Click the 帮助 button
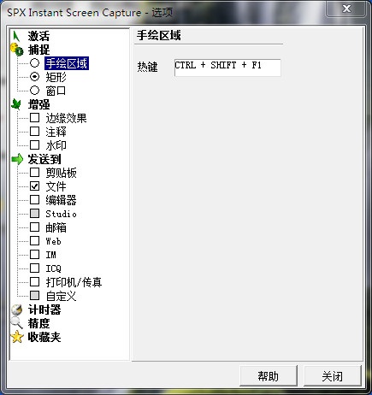Screen dimensions: 372x395 coord(269,376)
